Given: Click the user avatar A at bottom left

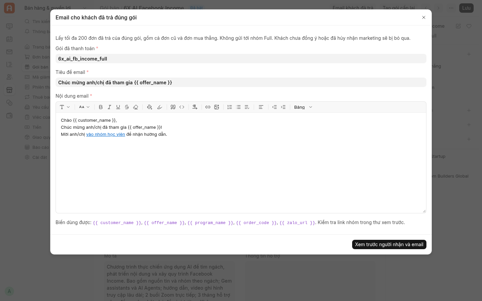Looking at the screenshot, I should (9, 291).
